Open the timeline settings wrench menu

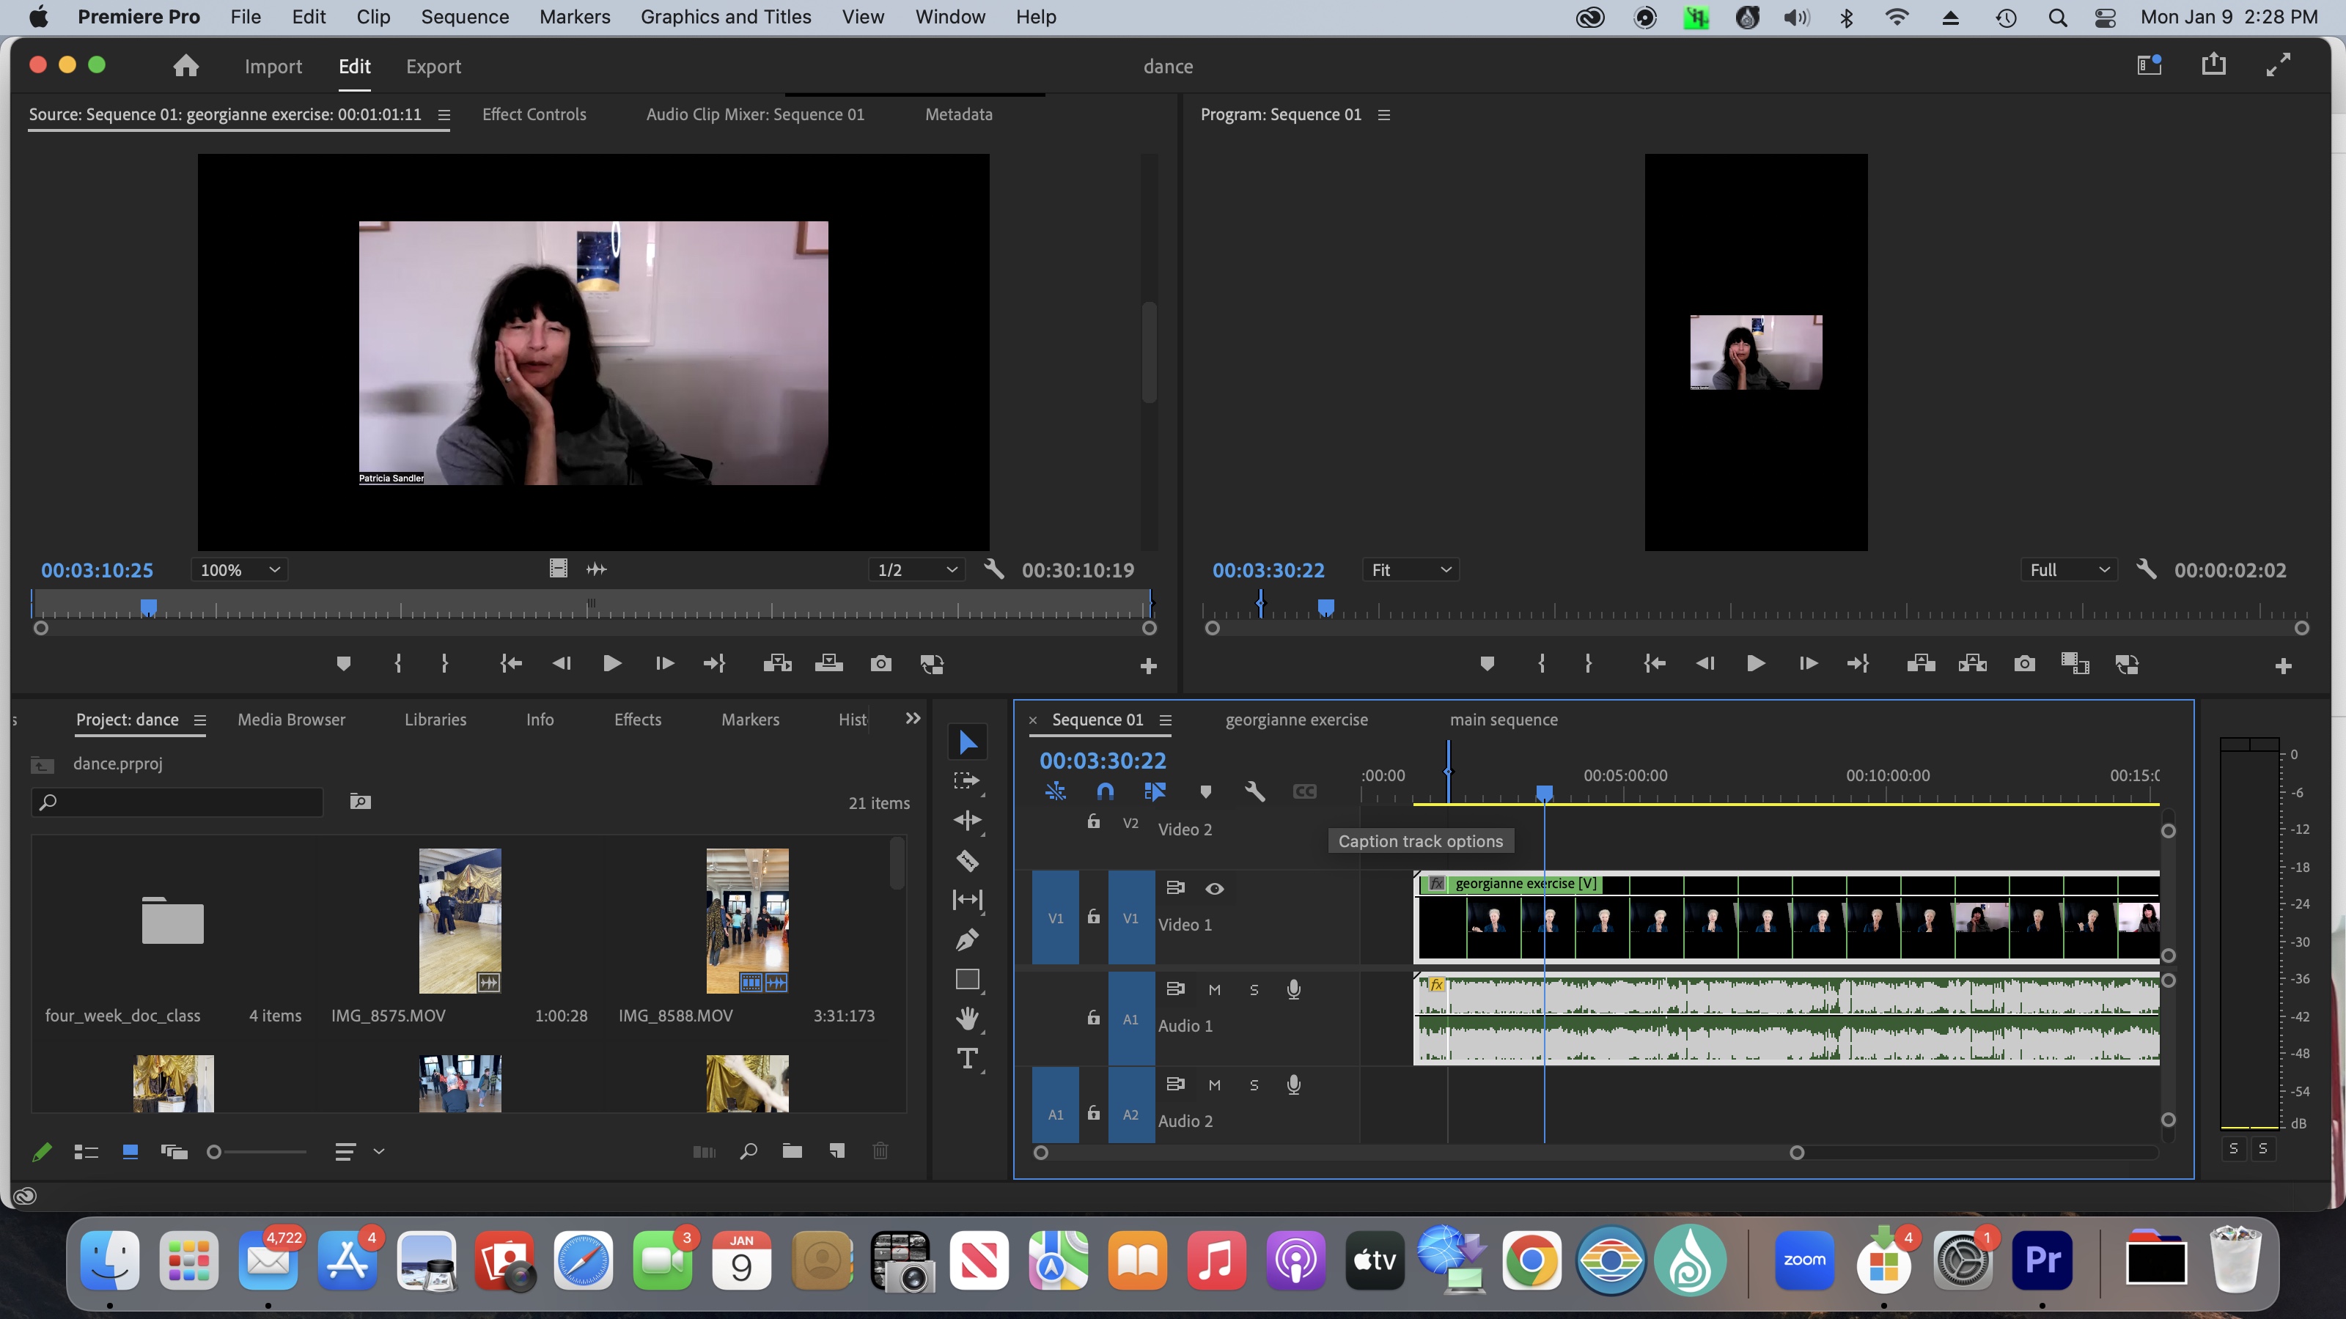pyautogui.click(x=1255, y=791)
